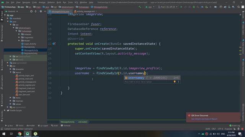Select the MessageActivity.java editor tab
245x137 pixels.
click(x=60, y=11)
